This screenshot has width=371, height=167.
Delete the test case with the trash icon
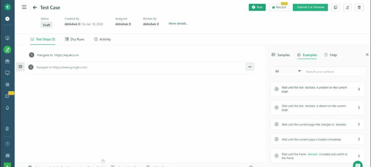359,7
